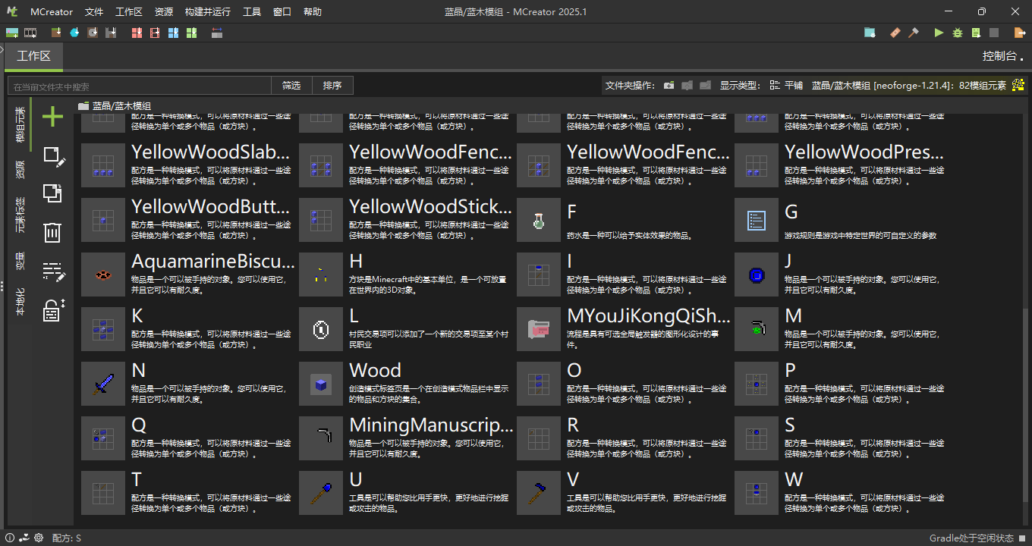Add a new mod element with green plus

pos(52,117)
